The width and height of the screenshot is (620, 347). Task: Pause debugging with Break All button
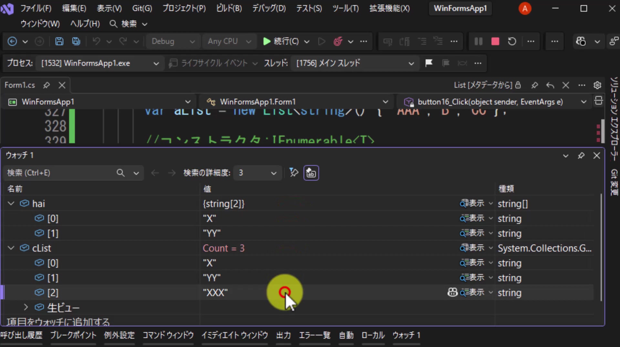(x=479, y=41)
